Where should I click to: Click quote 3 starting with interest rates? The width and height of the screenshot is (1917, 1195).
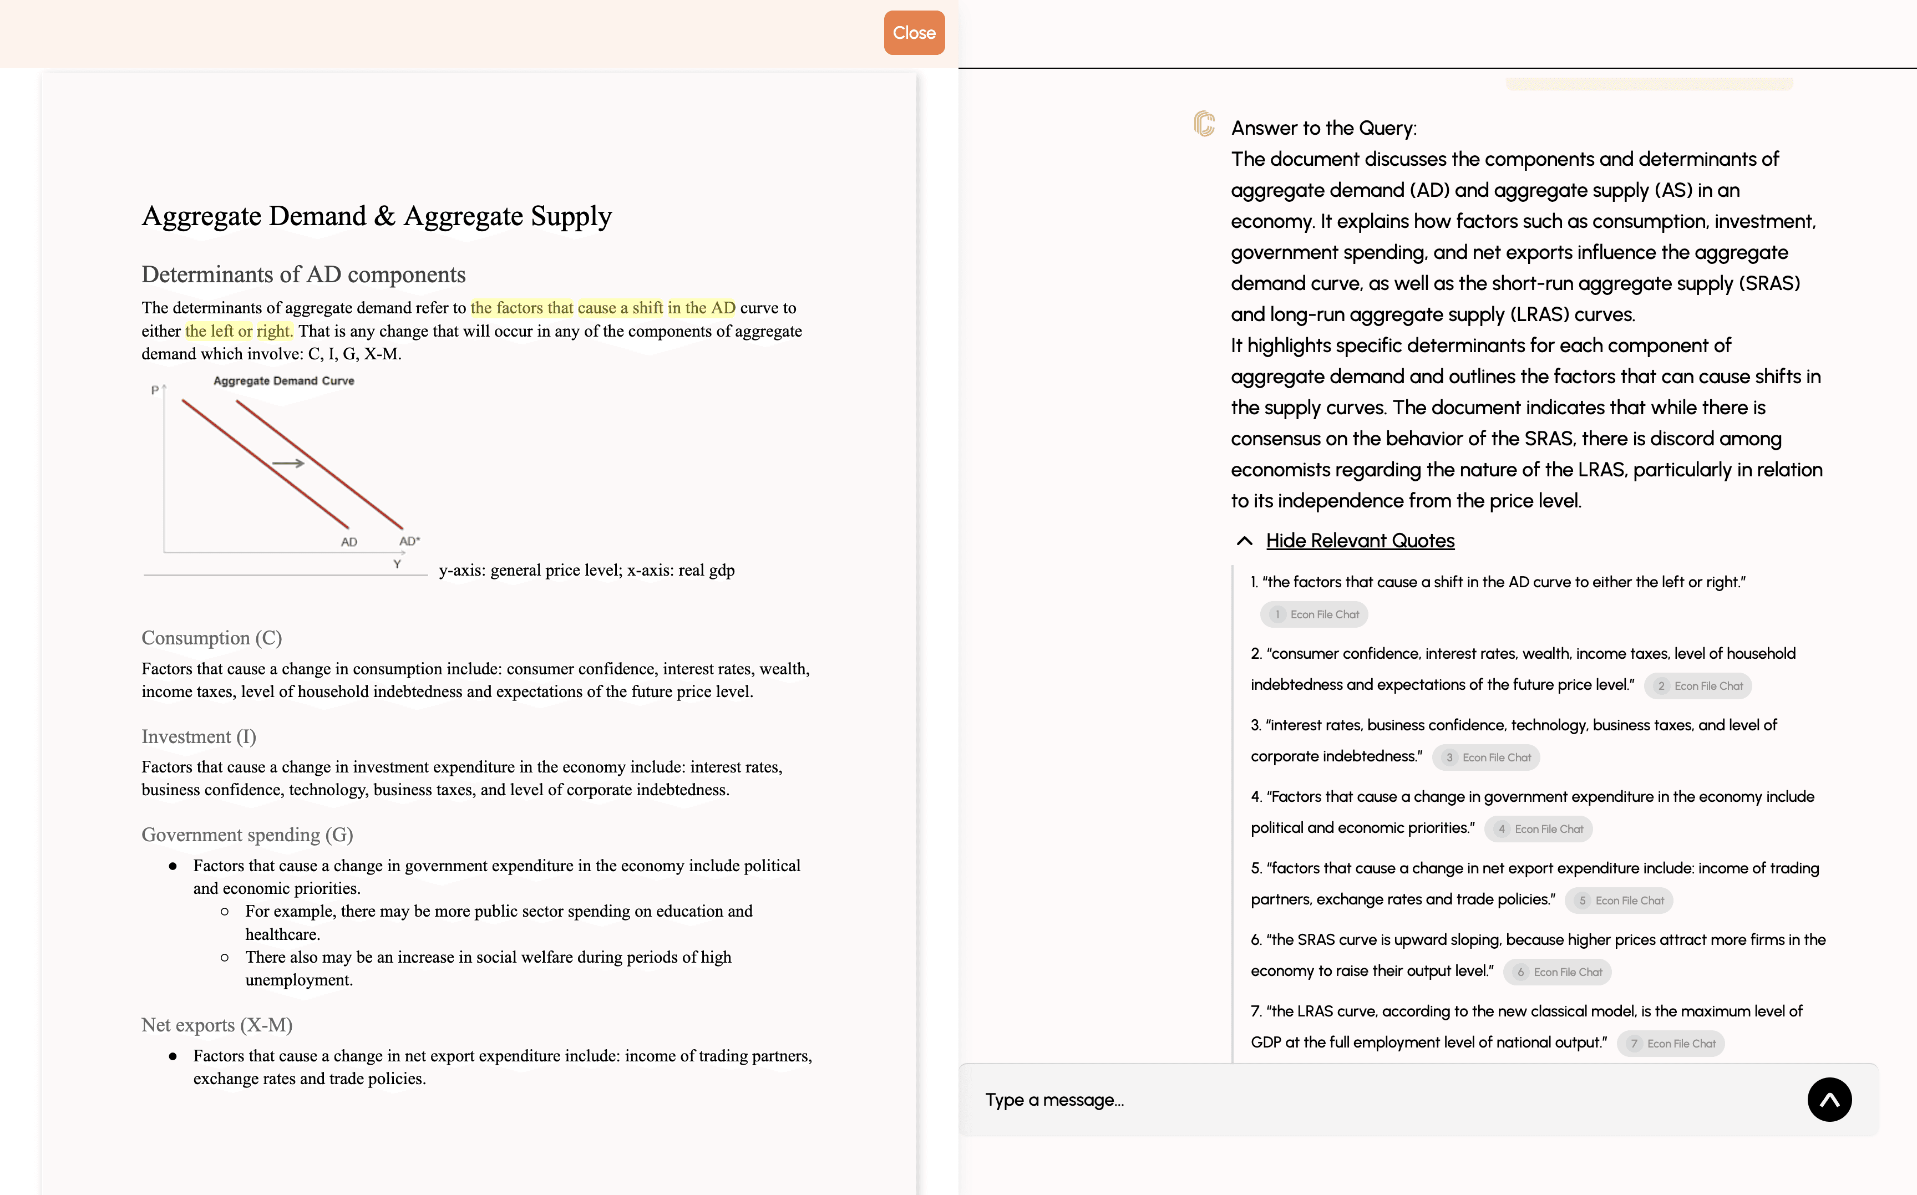1513,740
